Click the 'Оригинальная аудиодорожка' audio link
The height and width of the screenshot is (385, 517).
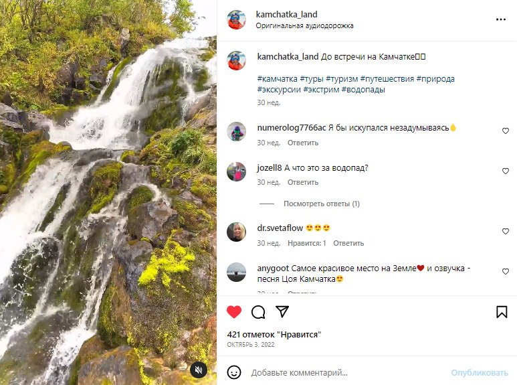tap(304, 26)
